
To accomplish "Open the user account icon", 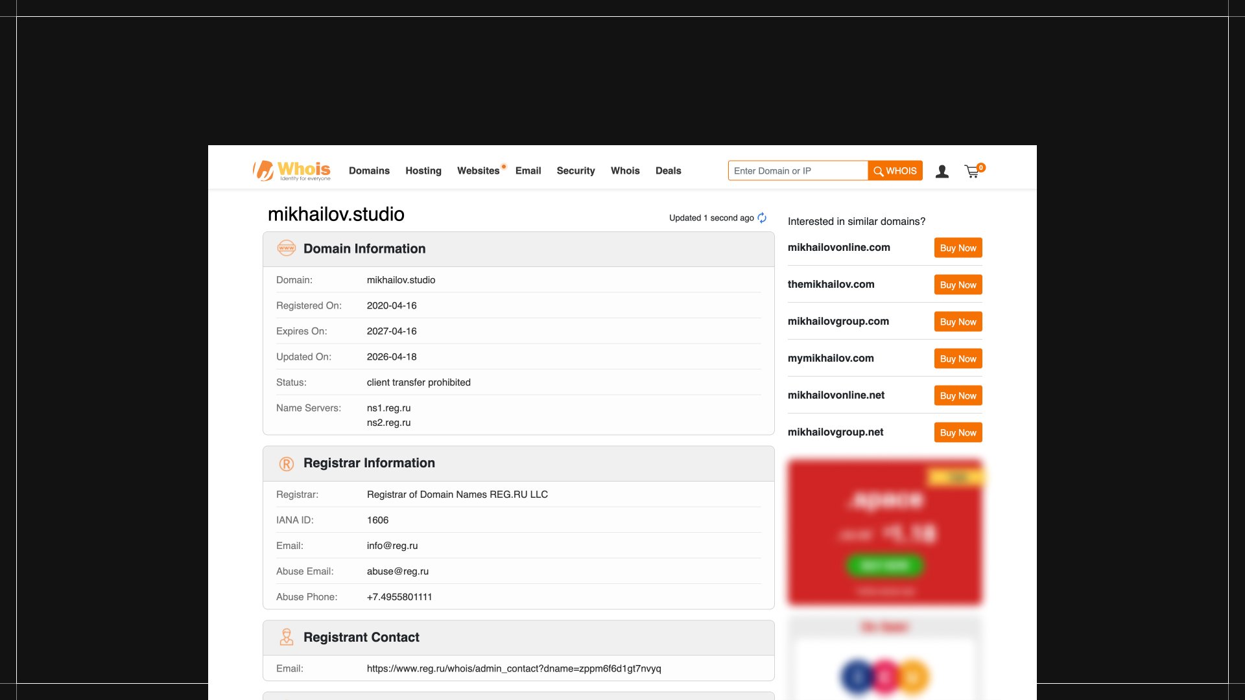I will (x=942, y=171).
